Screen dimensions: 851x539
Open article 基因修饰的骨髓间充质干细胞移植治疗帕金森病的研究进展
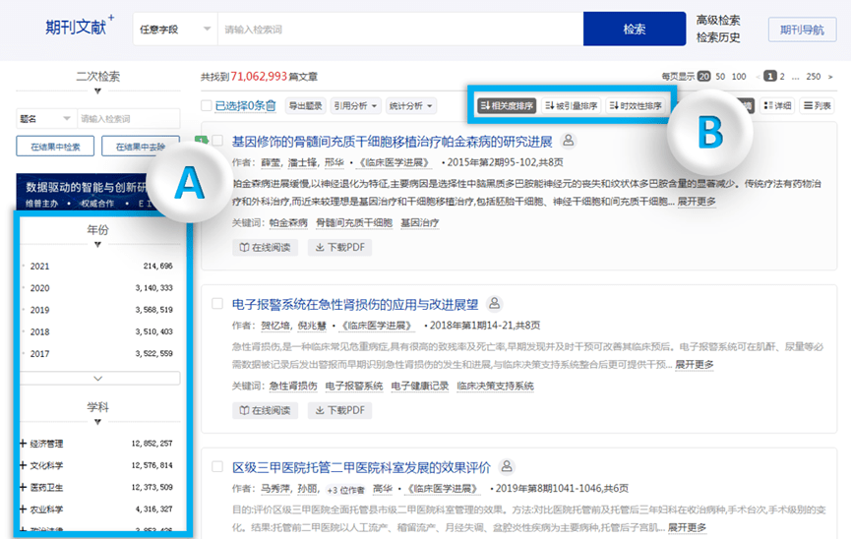pos(392,142)
